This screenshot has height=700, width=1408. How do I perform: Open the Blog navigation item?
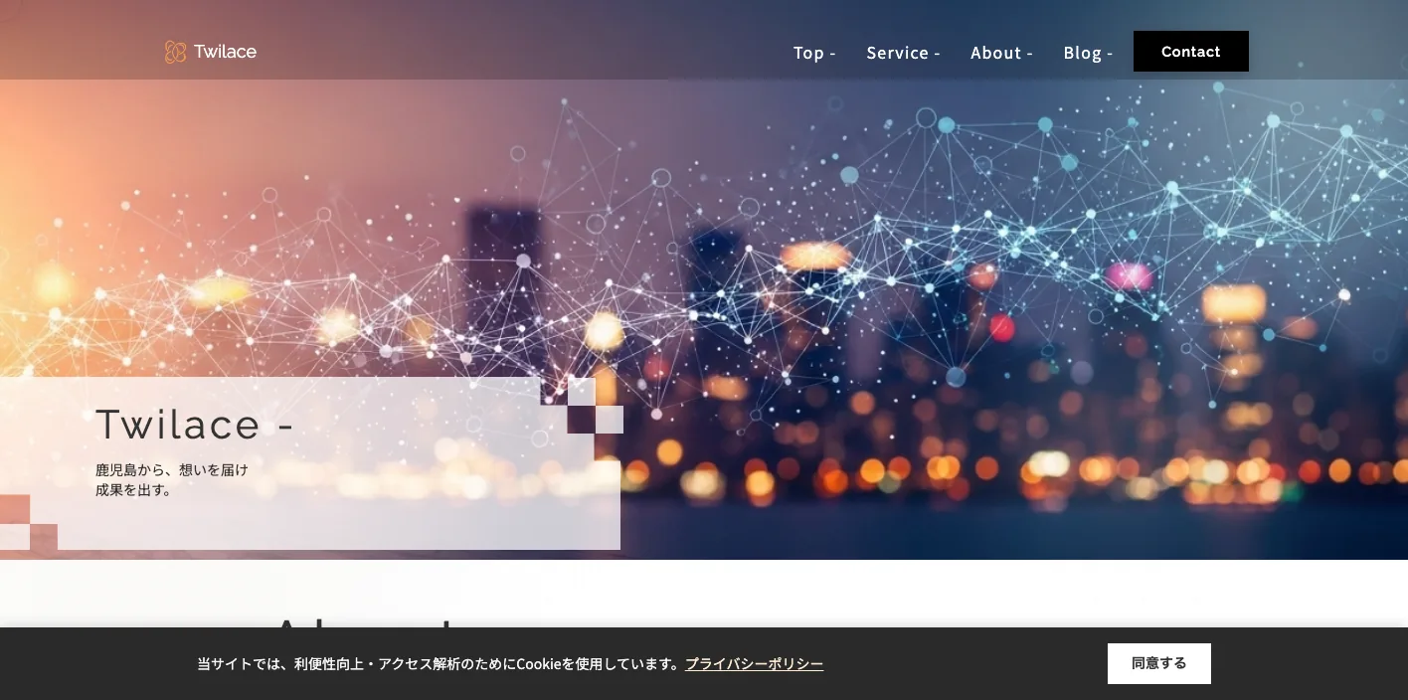(1088, 53)
